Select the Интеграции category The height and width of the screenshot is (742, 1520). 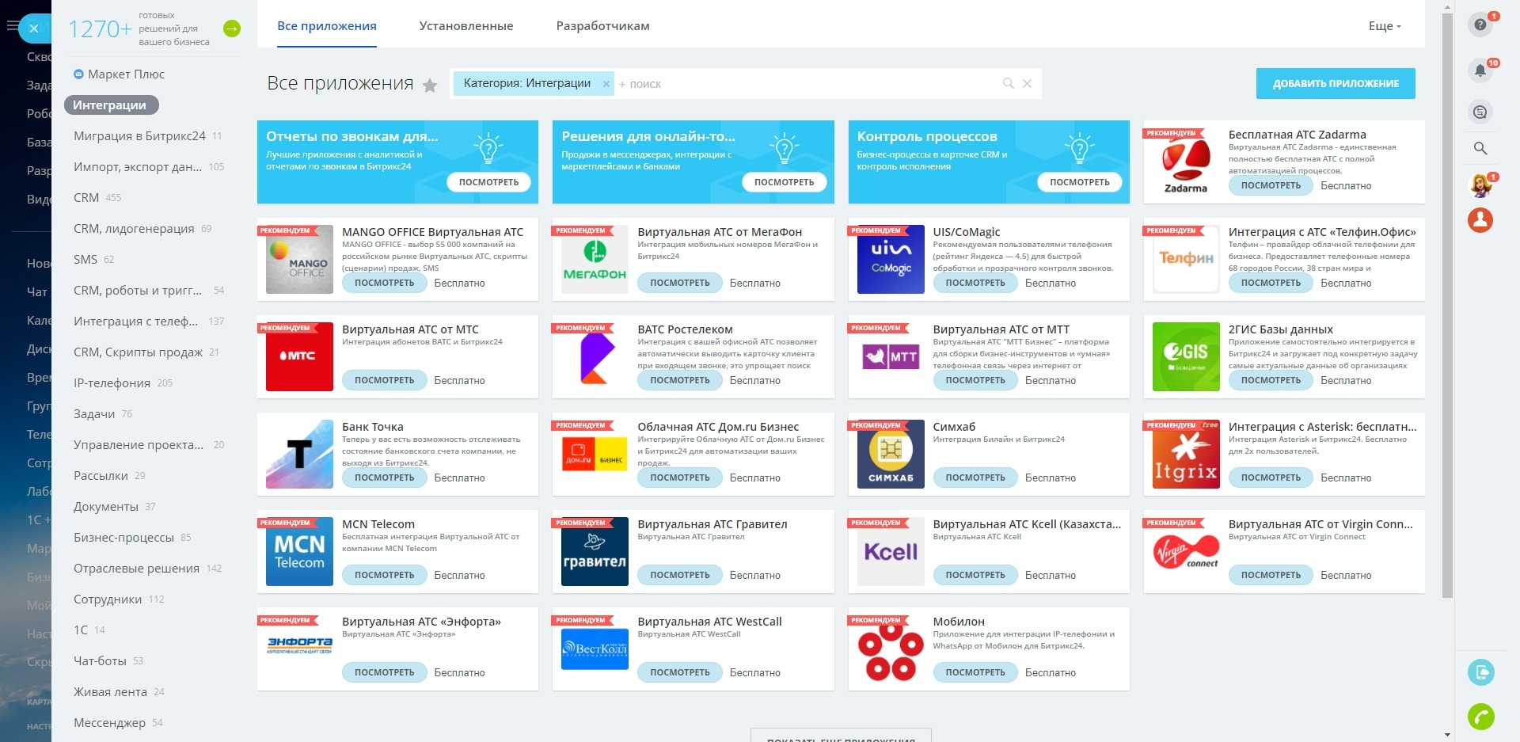111,105
